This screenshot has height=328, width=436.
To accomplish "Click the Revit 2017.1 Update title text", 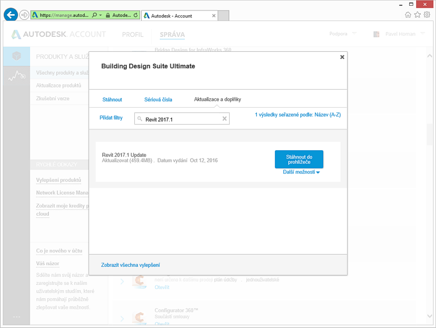I will tap(124, 154).
